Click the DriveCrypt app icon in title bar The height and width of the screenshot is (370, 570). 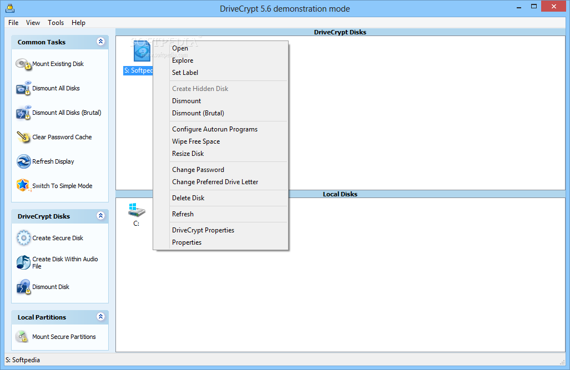10,8
